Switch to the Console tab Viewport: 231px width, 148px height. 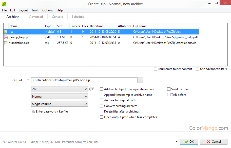[57, 17]
